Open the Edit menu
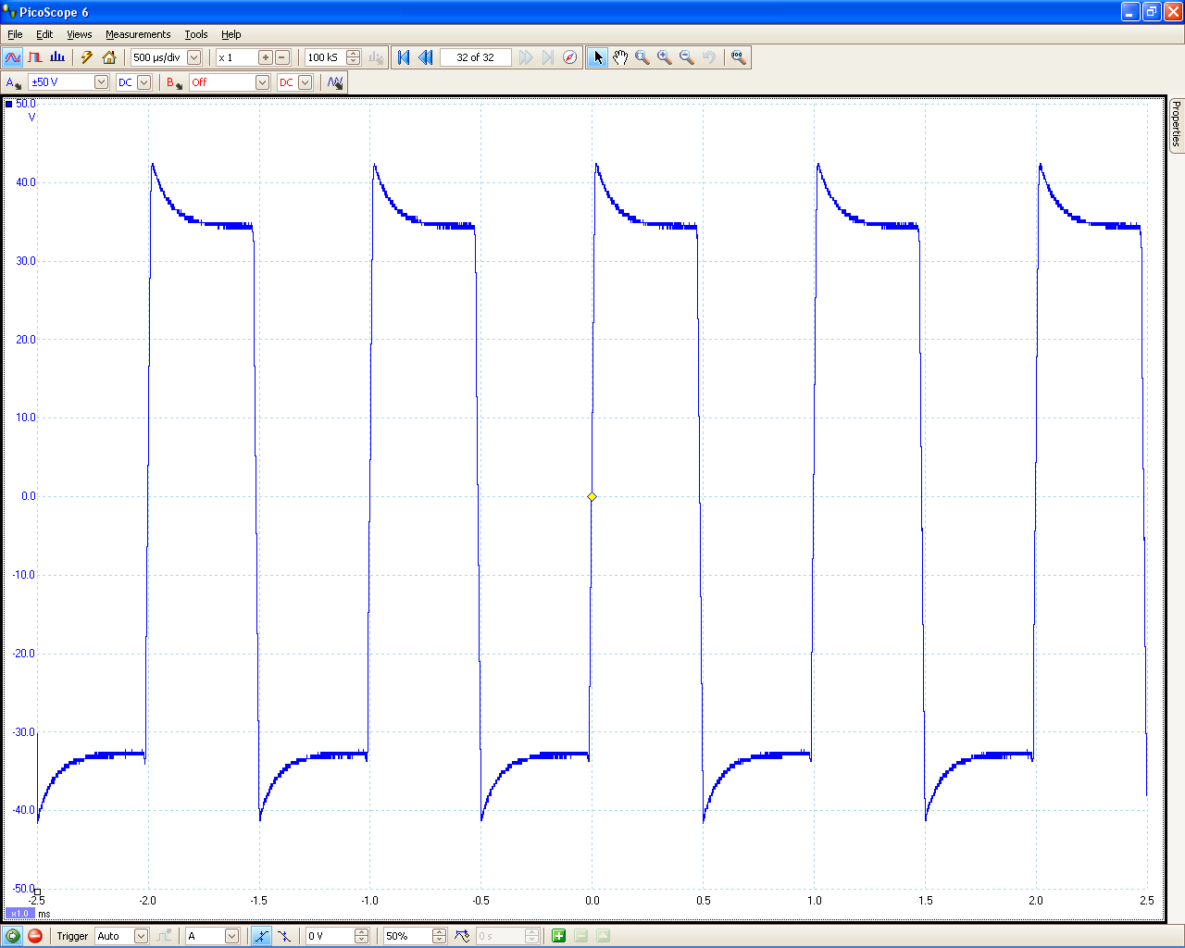Screen dimensions: 1185x948 coord(44,34)
